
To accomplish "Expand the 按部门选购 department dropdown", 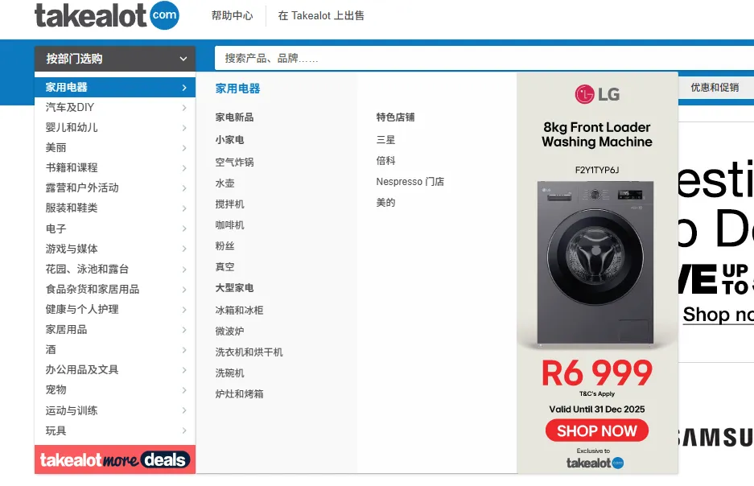I will click(115, 59).
